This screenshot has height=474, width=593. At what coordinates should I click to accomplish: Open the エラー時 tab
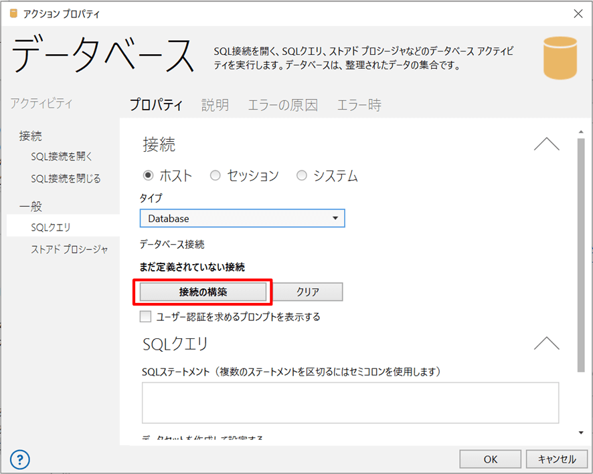click(359, 104)
